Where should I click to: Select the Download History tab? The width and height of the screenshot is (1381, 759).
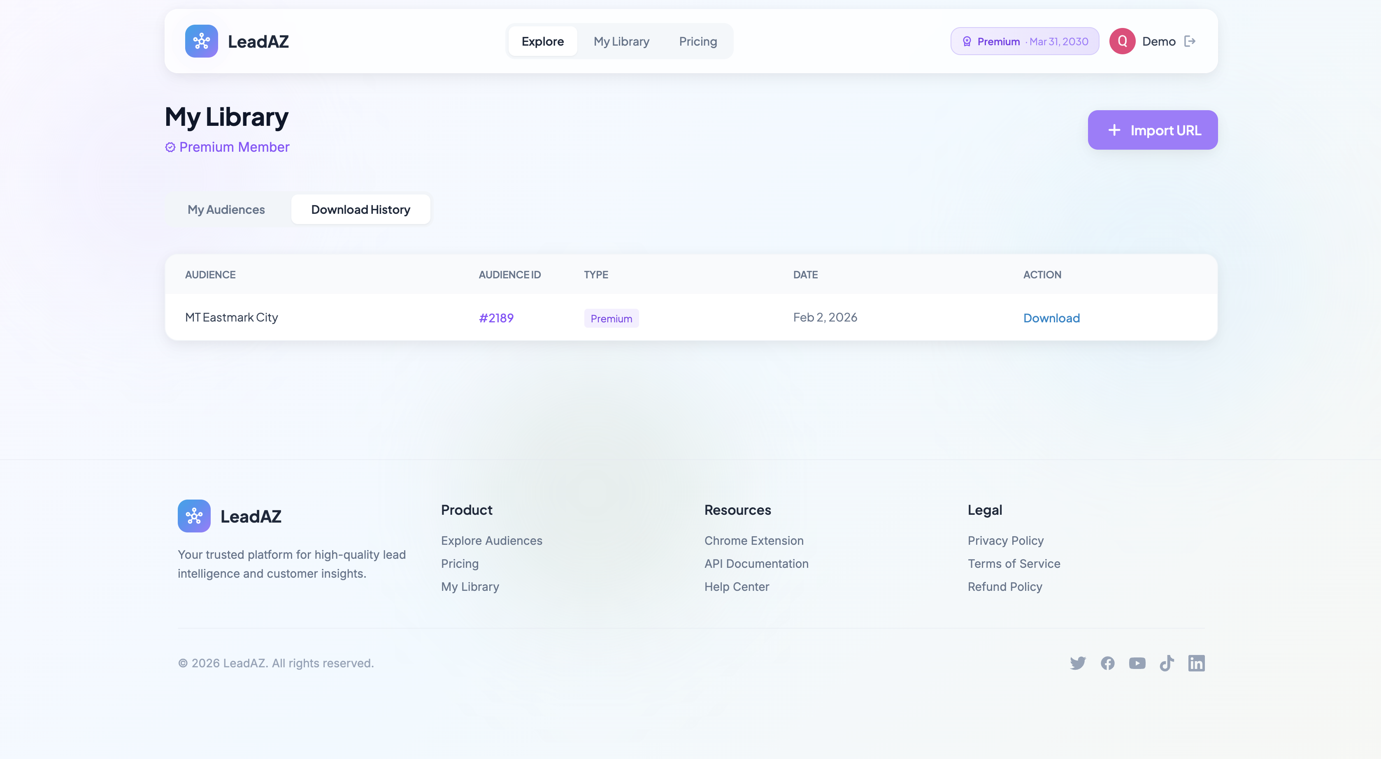click(x=360, y=209)
